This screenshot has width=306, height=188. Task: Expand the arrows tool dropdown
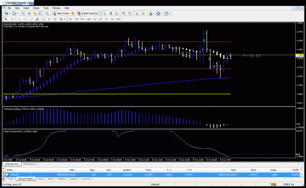(64, 19)
